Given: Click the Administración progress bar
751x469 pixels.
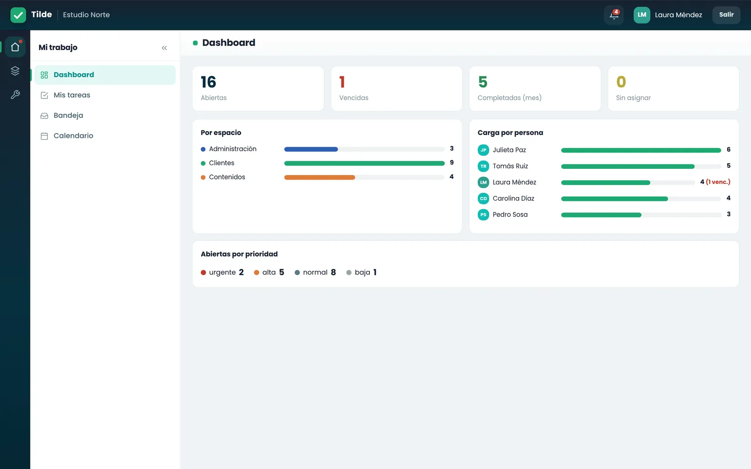Looking at the screenshot, I should coord(364,149).
